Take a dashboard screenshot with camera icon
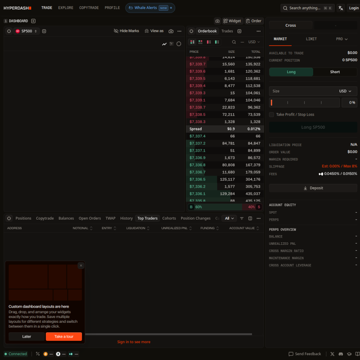The width and height of the screenshot is (360, 360). [218, 21]
